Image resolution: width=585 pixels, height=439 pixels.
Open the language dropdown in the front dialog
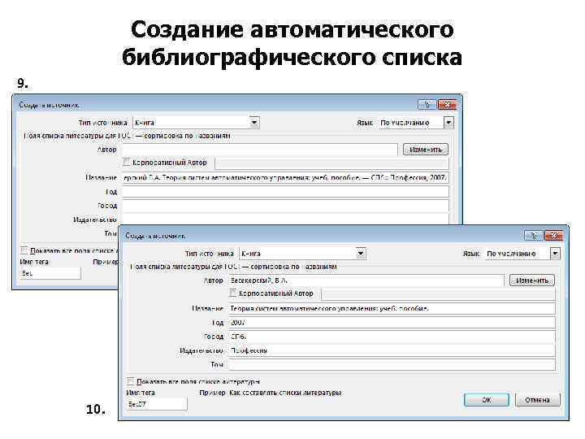(x=555, y=254)
